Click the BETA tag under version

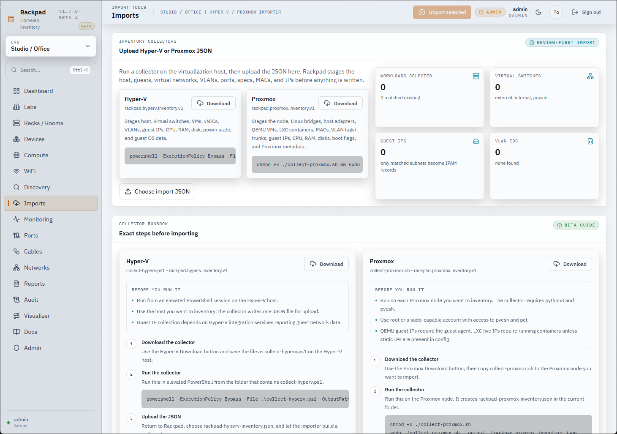(x=87, y=26)
